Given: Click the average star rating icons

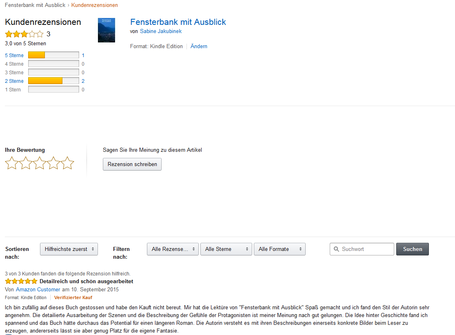Looking at the screenshot, I should pos(24,34).
